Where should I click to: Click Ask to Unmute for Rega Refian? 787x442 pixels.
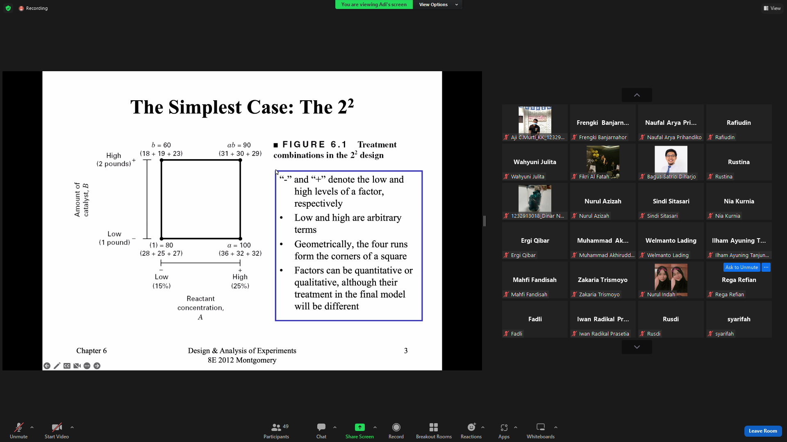coord(742,267)
